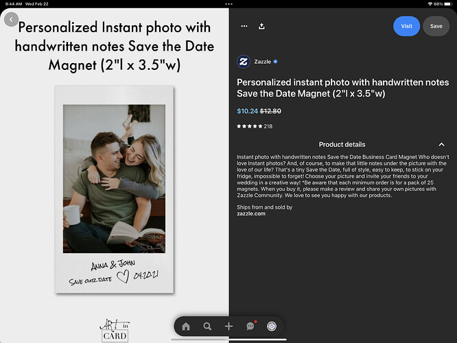Viewport: 457px width, 343px height.
Task: Click the blue Visit button
Action: point(407,26)
